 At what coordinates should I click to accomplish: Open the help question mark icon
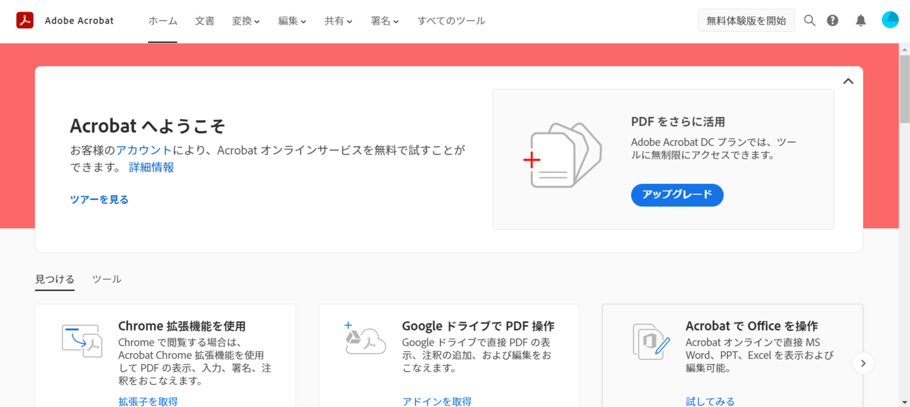pos(833,20)
